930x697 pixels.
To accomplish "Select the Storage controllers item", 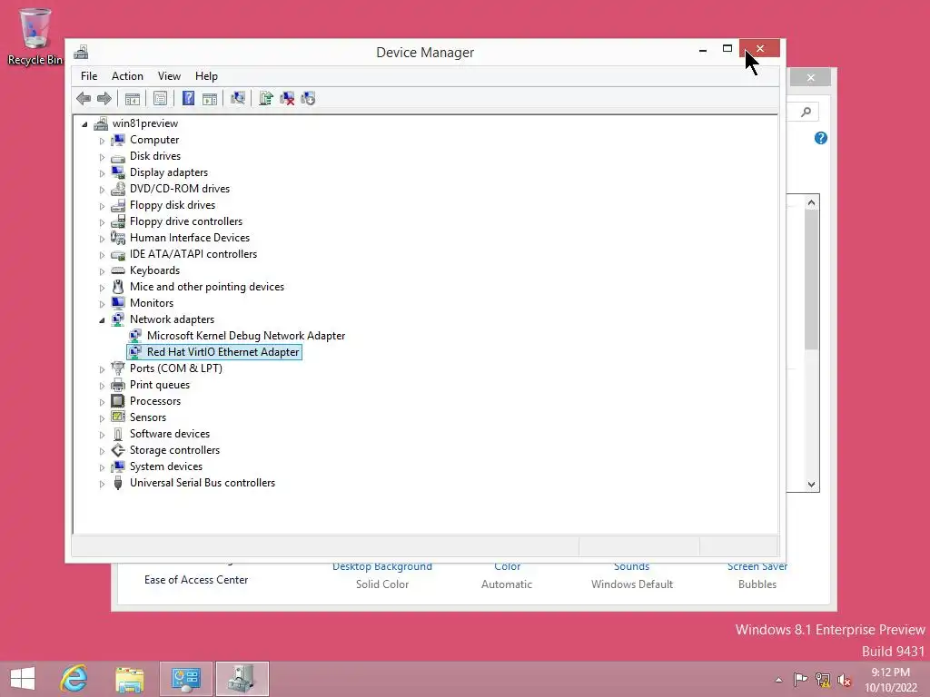I will tap(174, 450).
